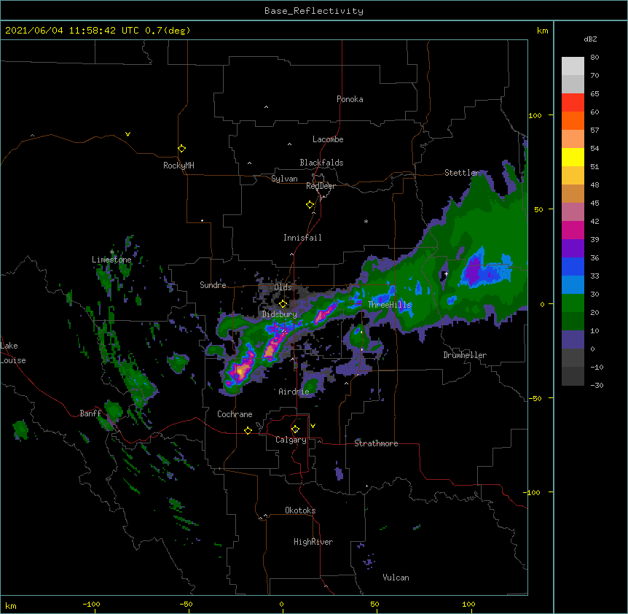Click the Innisfail town label
The height and width of the screenshot is (614, 628).
(x=302, y=238)
